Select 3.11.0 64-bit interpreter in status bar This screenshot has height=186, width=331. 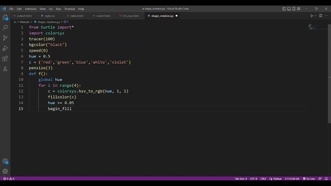[x=292, y=179]
